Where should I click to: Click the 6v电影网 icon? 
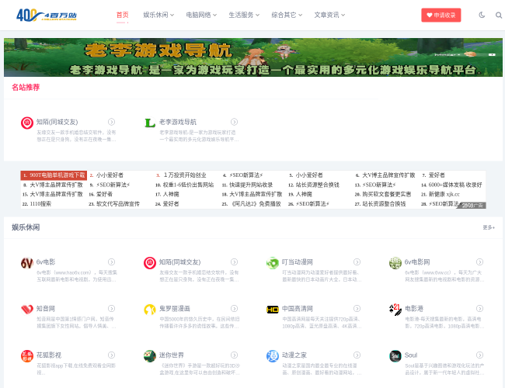[x=395, y=263]
